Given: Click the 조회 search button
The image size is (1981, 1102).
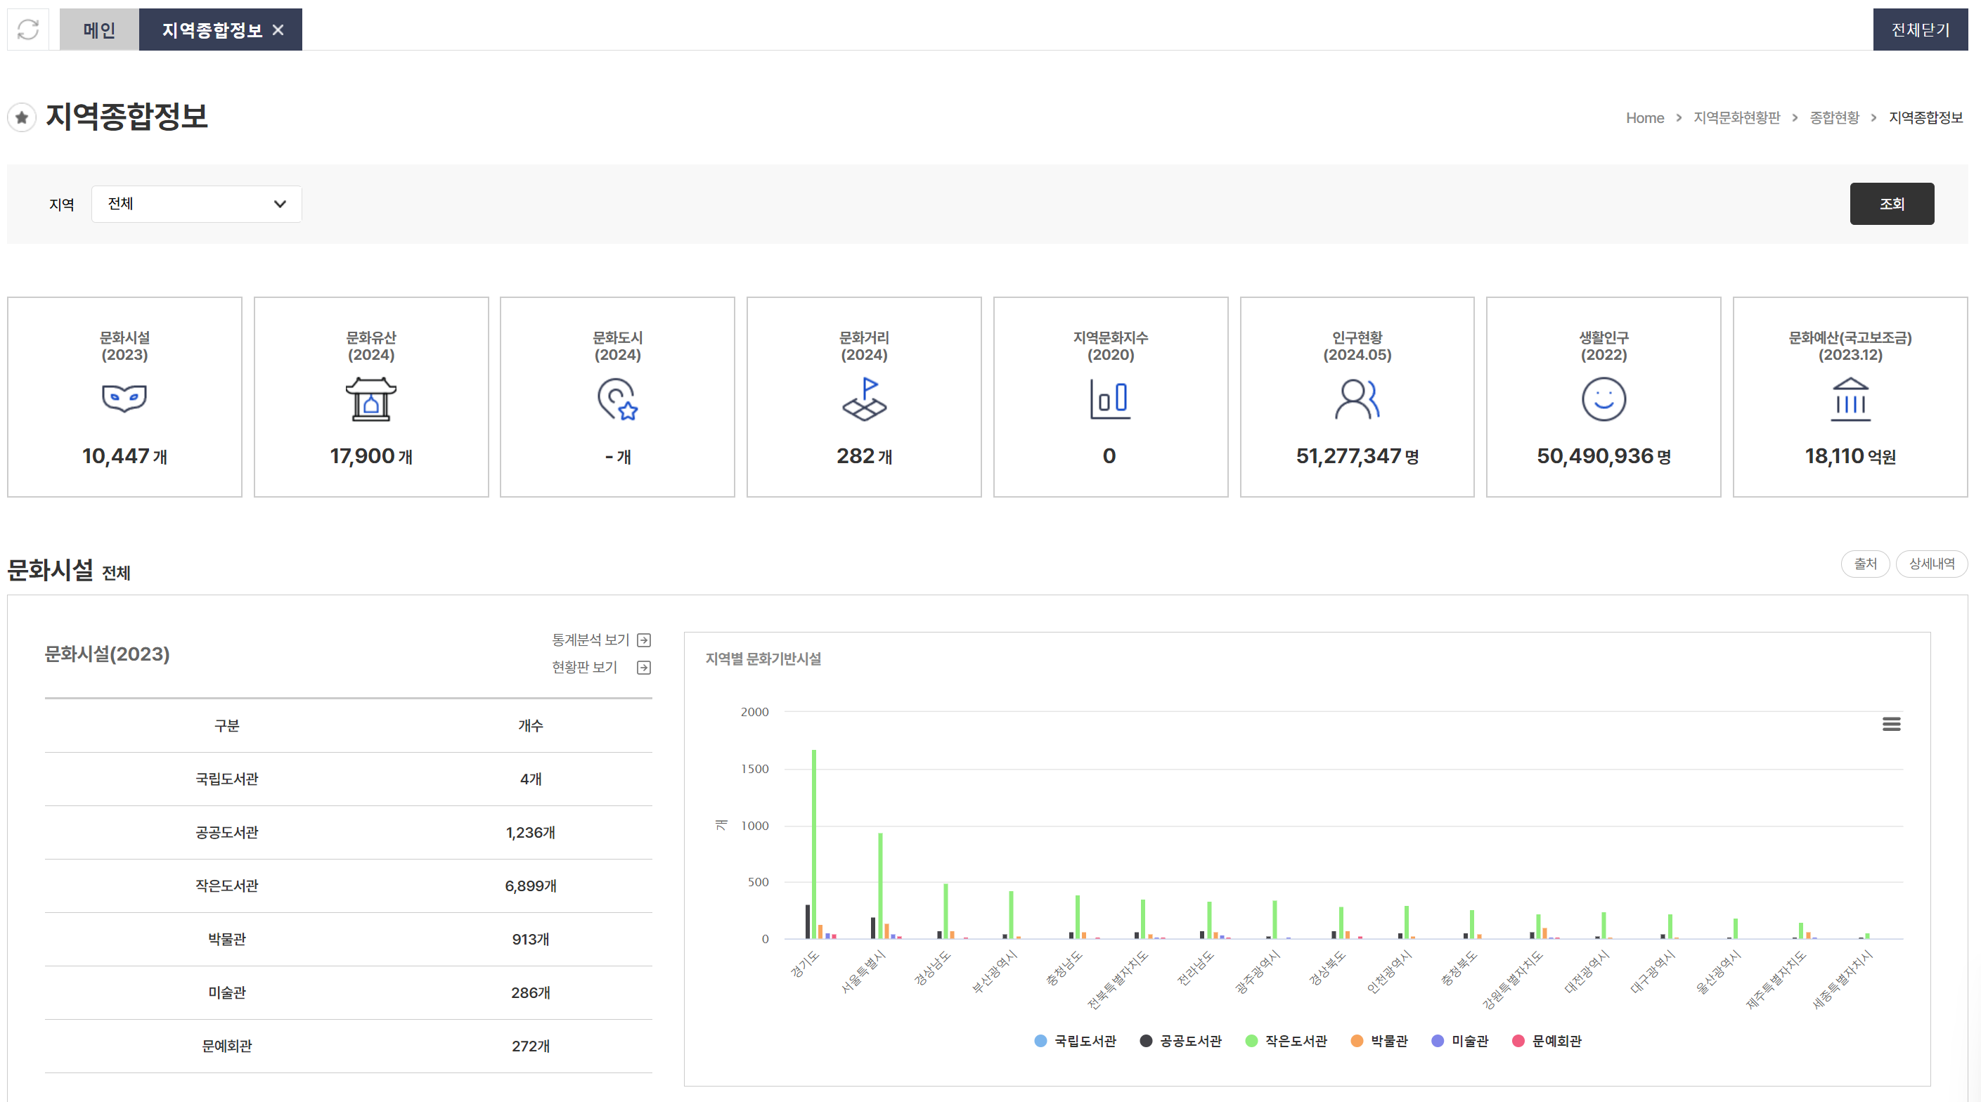Looking at the screenshot, I should 1891,204.
